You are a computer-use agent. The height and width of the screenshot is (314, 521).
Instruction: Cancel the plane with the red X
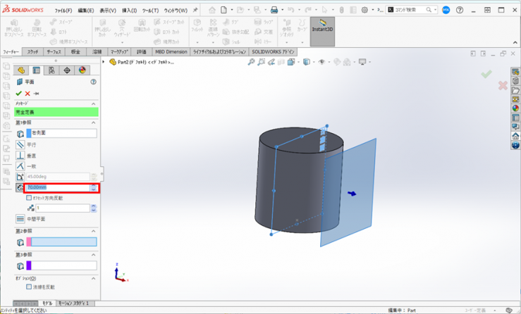pos(27,94)
